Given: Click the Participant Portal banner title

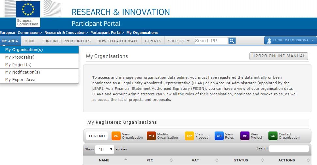Looking at the screenshot, I should pyautogui.click(x=96, y=24).
